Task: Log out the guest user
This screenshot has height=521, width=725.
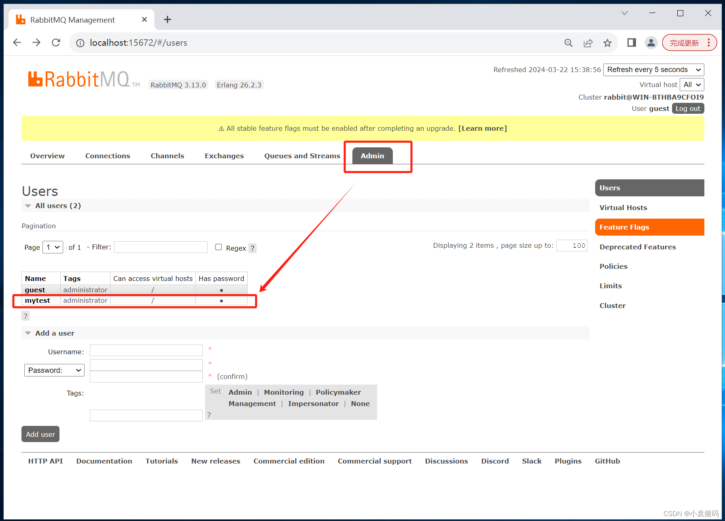Action: (x=688, y=108)
